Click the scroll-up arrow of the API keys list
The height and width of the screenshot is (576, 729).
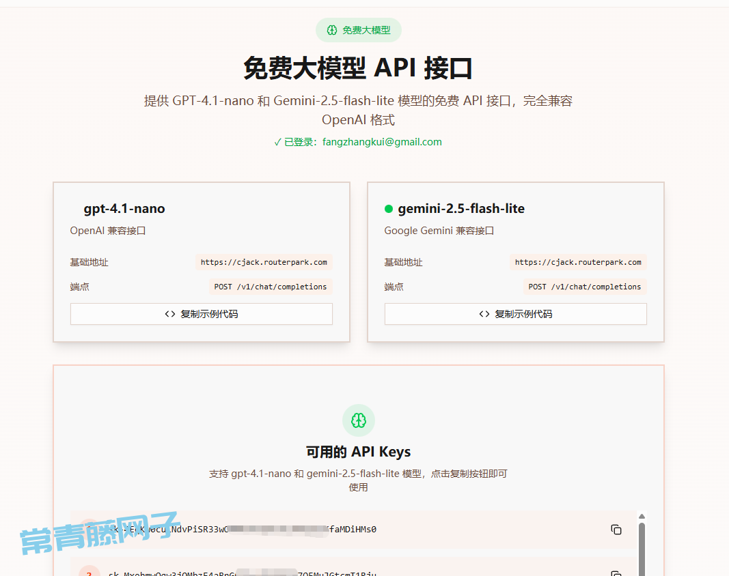(642, 517)
